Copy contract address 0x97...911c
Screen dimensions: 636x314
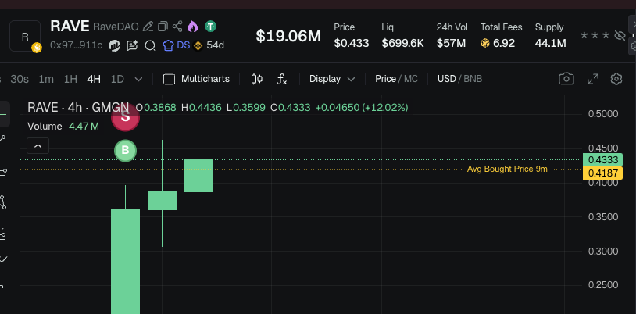click(77, 45)
